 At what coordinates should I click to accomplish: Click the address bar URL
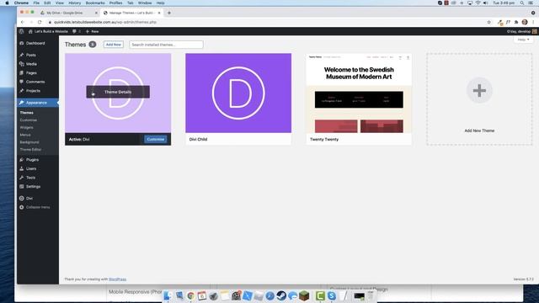point(105,22)
